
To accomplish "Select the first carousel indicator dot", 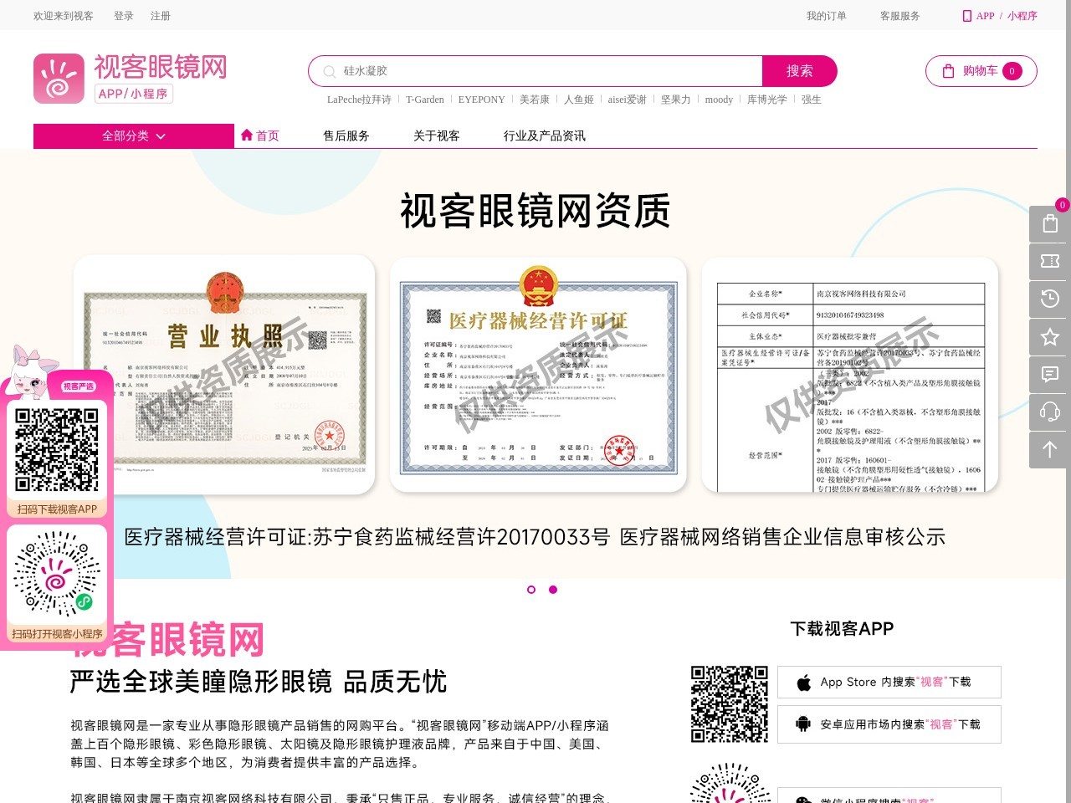I will coord(531,590).
